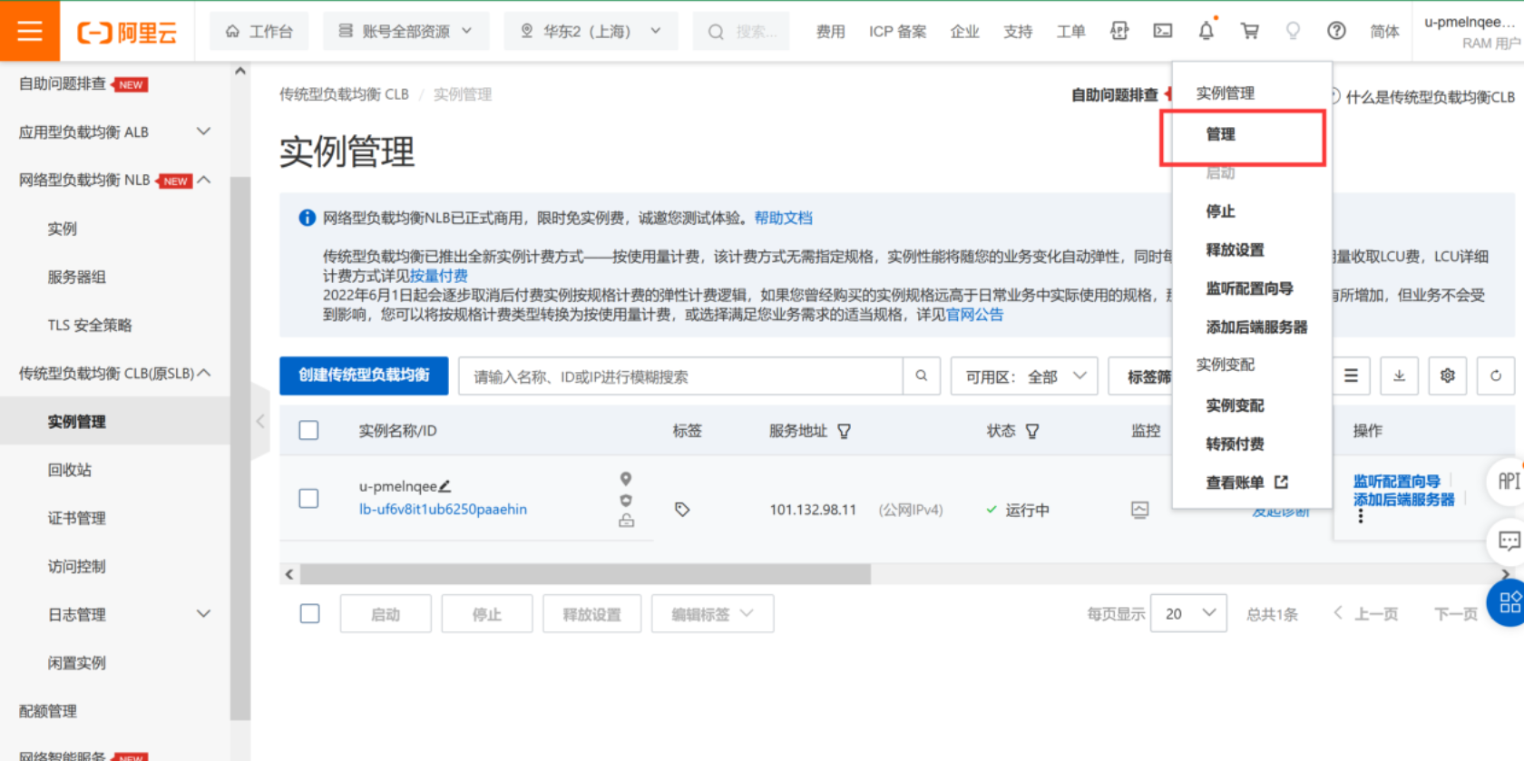1524x761 pixels.
Task: Expand 日志管理 in the sidebar
Action: coord(114,614)
